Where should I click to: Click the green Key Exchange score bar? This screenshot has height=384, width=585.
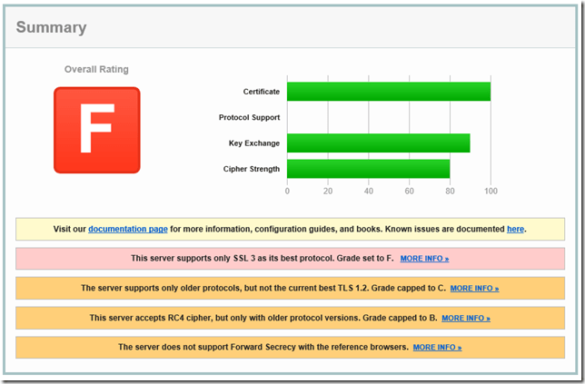pos(378,143)
